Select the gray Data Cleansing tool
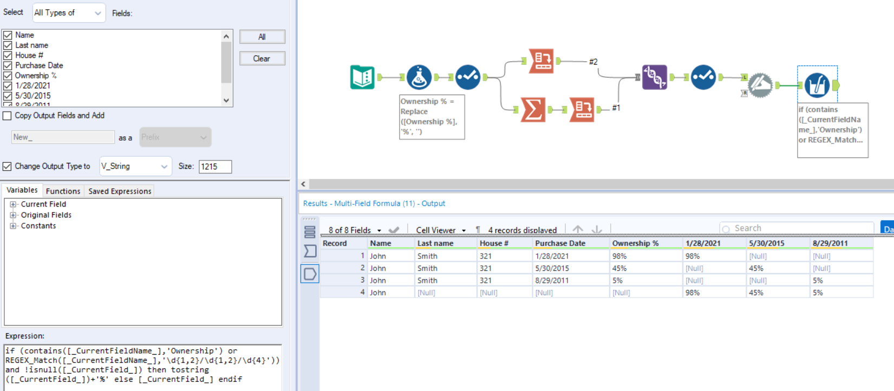Image resolution: width=894 pixels, height=391 pixels. click(760, 85)
